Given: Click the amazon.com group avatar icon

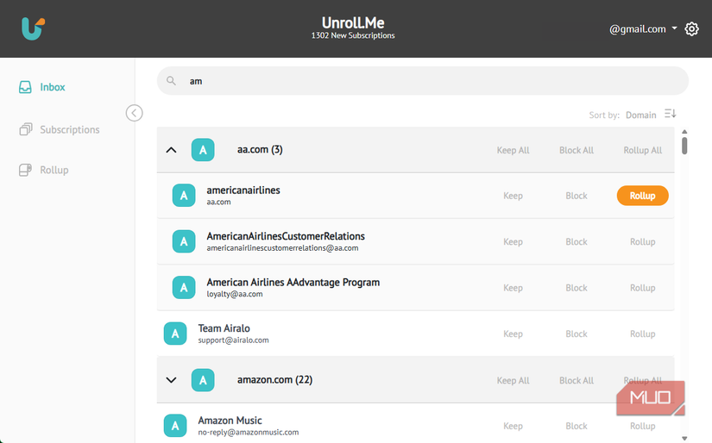Looking at the screenshot, I should click(x=203, y=380).
